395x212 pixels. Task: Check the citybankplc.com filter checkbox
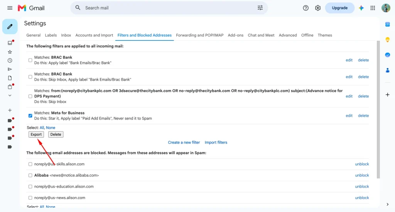tap(30, 96)
